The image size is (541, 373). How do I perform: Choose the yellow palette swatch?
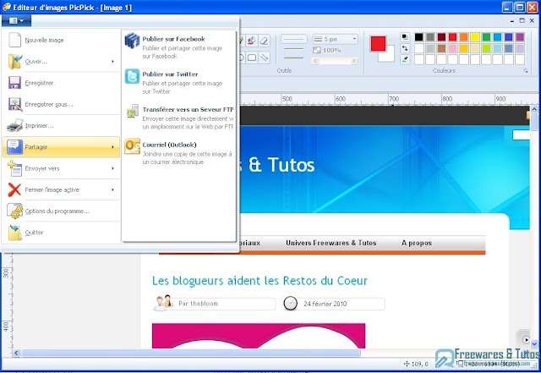(475, 36)
